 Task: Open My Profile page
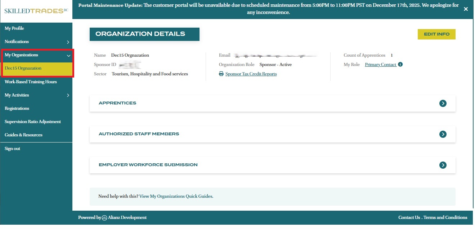[14, 28]
